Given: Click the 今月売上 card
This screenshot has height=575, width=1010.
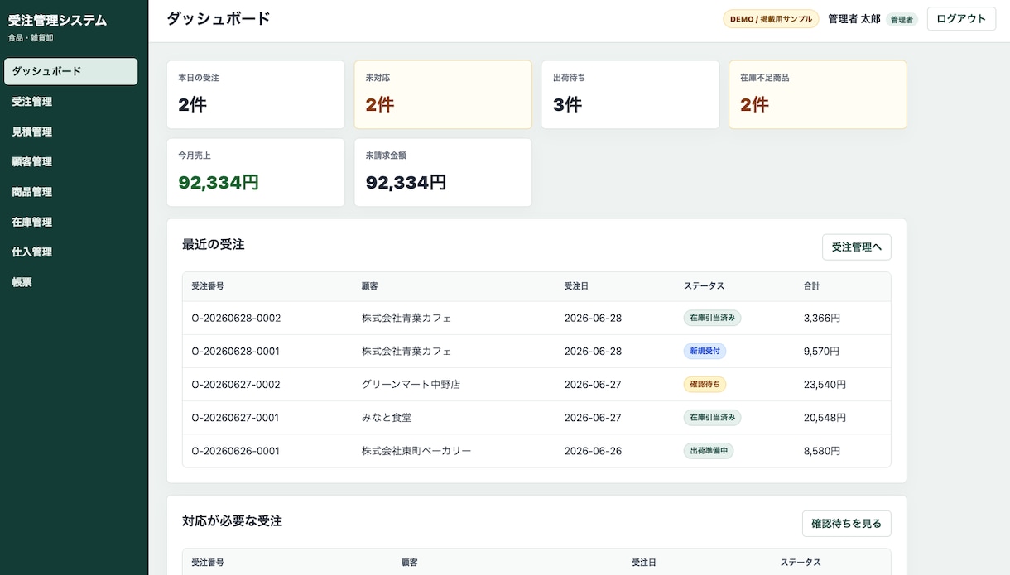Looking at the screenshot, I should click(256, 172).
